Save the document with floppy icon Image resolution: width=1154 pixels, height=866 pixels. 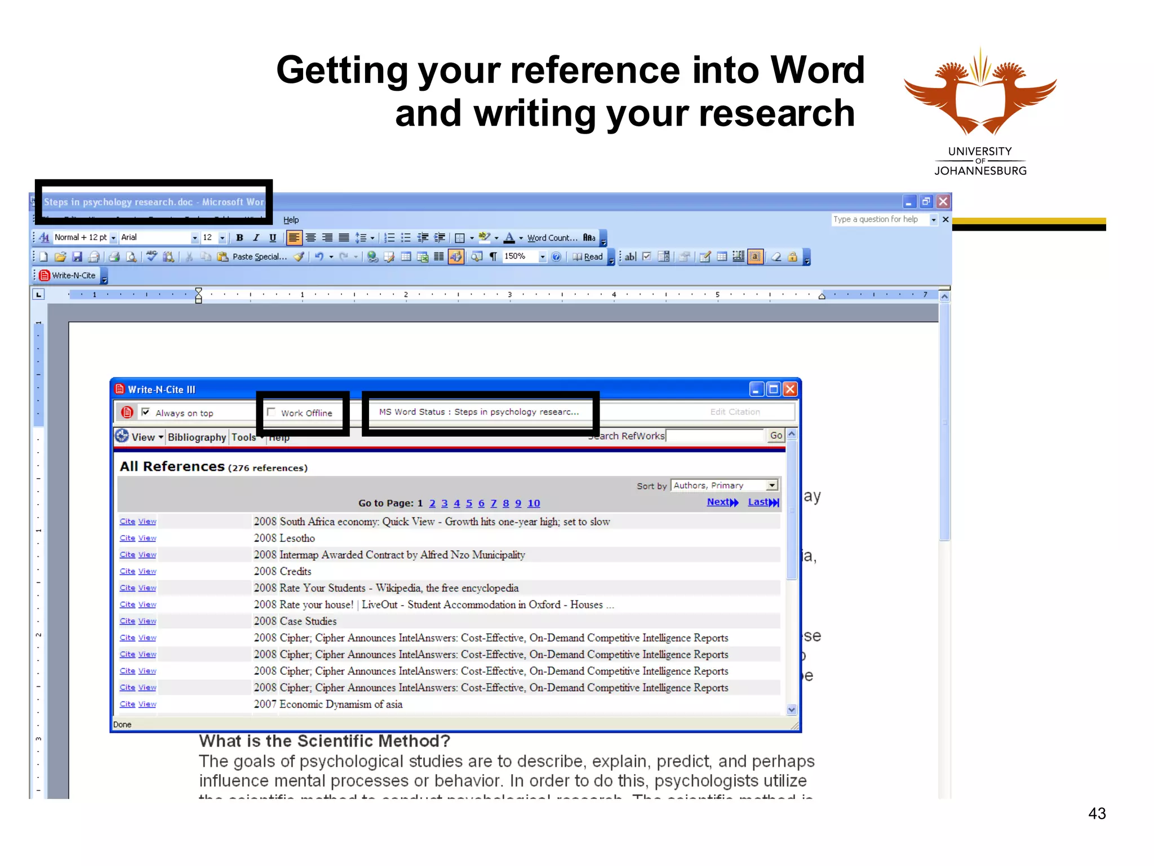click(x=77, y=257)
